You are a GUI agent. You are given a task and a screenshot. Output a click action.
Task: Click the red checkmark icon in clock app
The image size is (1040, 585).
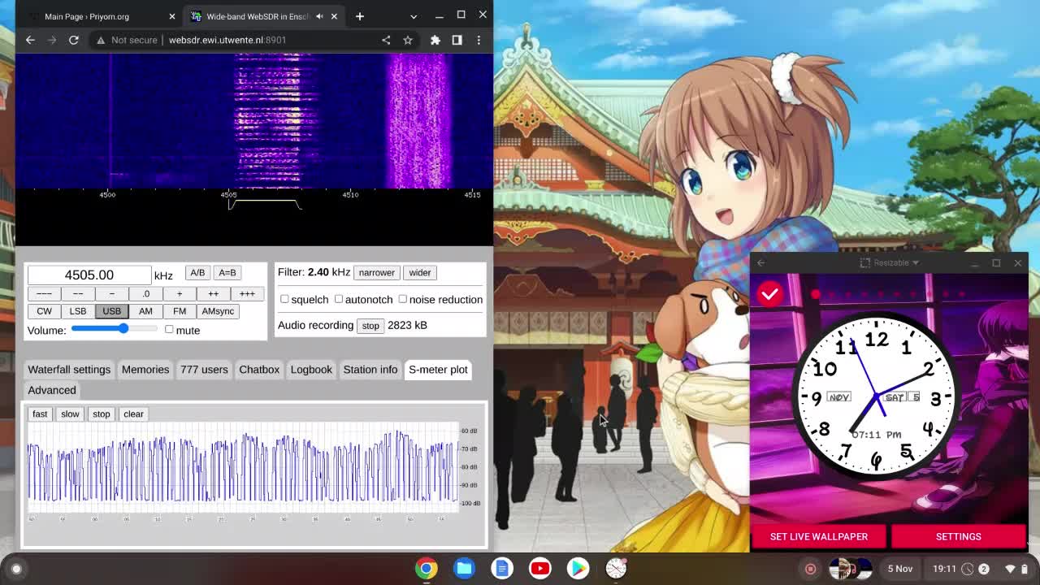769,294
